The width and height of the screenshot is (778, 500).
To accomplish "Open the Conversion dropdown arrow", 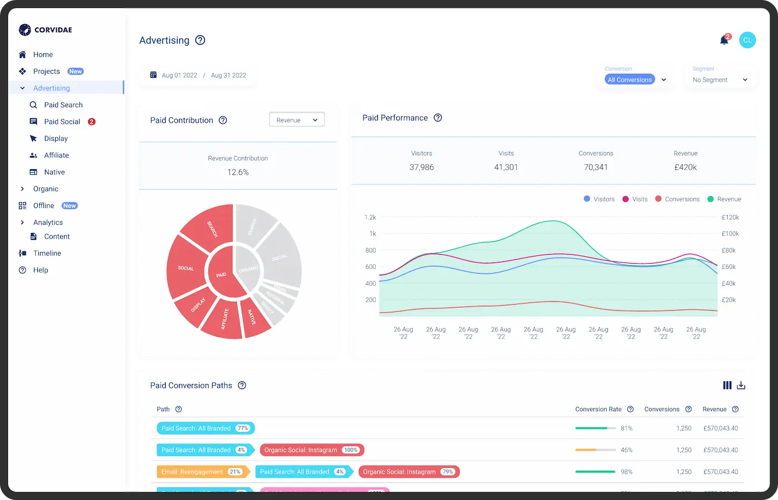I will pos(664,80).
